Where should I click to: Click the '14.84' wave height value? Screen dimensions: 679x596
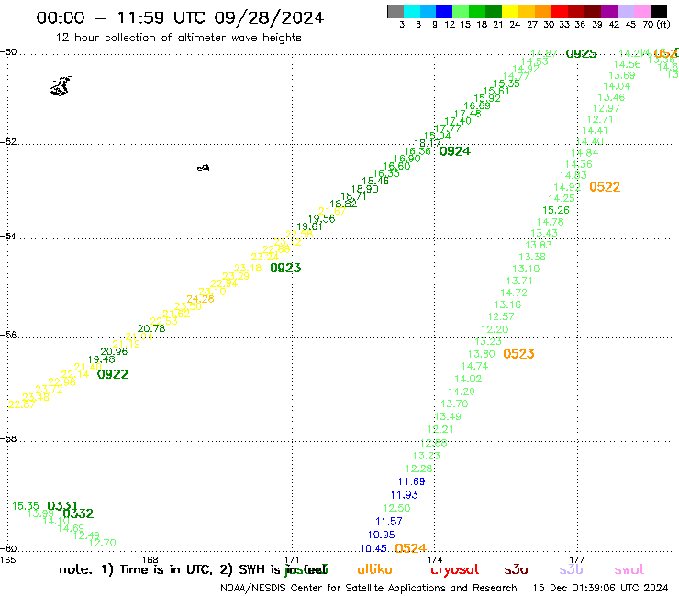click(584, 153)
